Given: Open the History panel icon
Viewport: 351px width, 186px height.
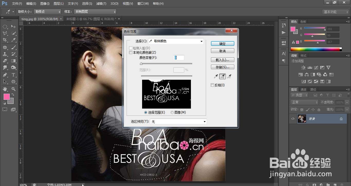Looking at the screenshot, I should pos(284,25).
